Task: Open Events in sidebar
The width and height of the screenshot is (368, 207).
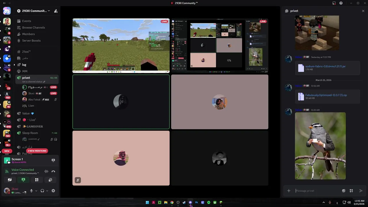Action: click(37, 21)
